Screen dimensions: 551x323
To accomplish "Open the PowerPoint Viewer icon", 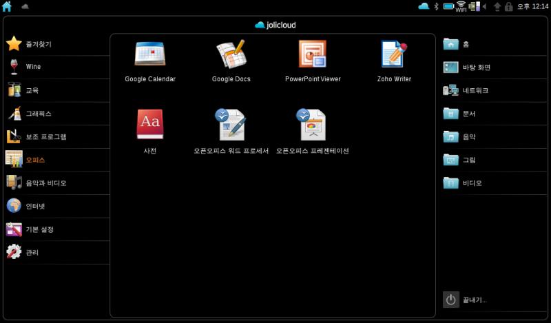I will pyautogui.click(x=313, y=54).
